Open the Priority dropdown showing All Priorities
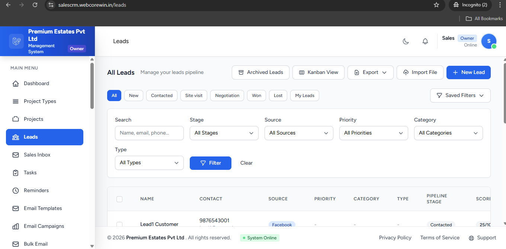The width and height of the screenshot is (506, 249). [374, 133]
